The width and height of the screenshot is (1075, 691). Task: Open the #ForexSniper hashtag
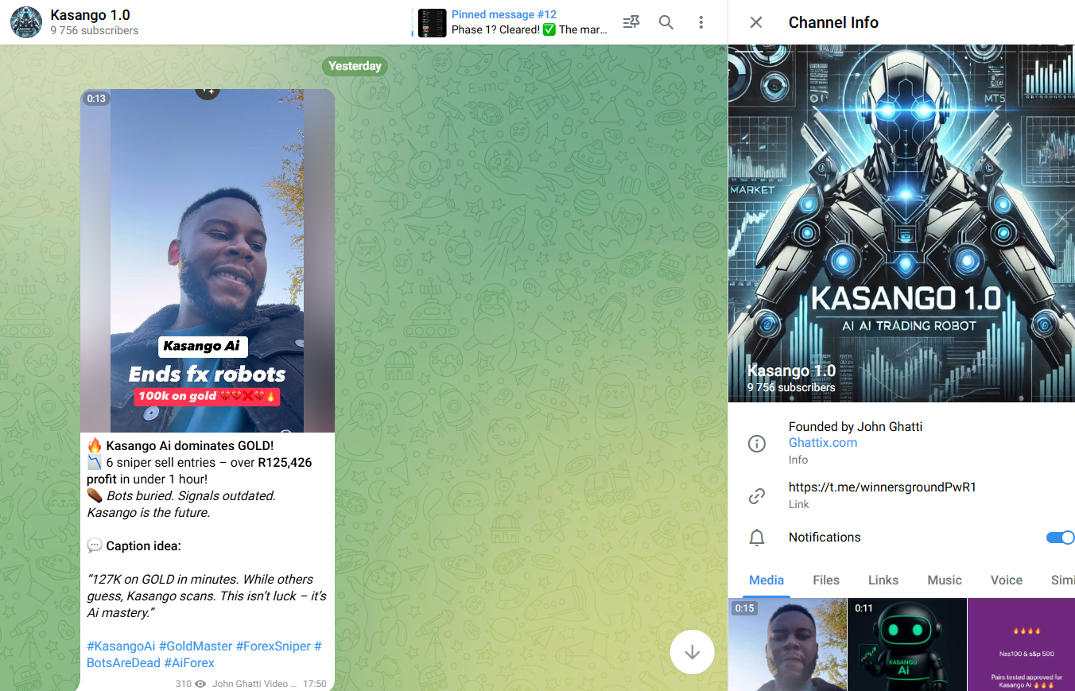coord(274,646)
